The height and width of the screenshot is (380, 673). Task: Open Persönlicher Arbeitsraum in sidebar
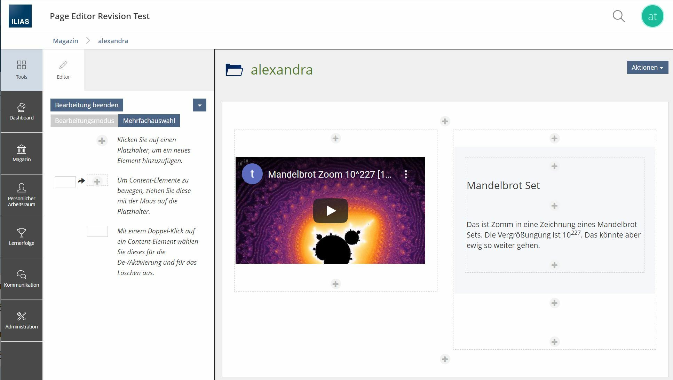pos(21,195)
